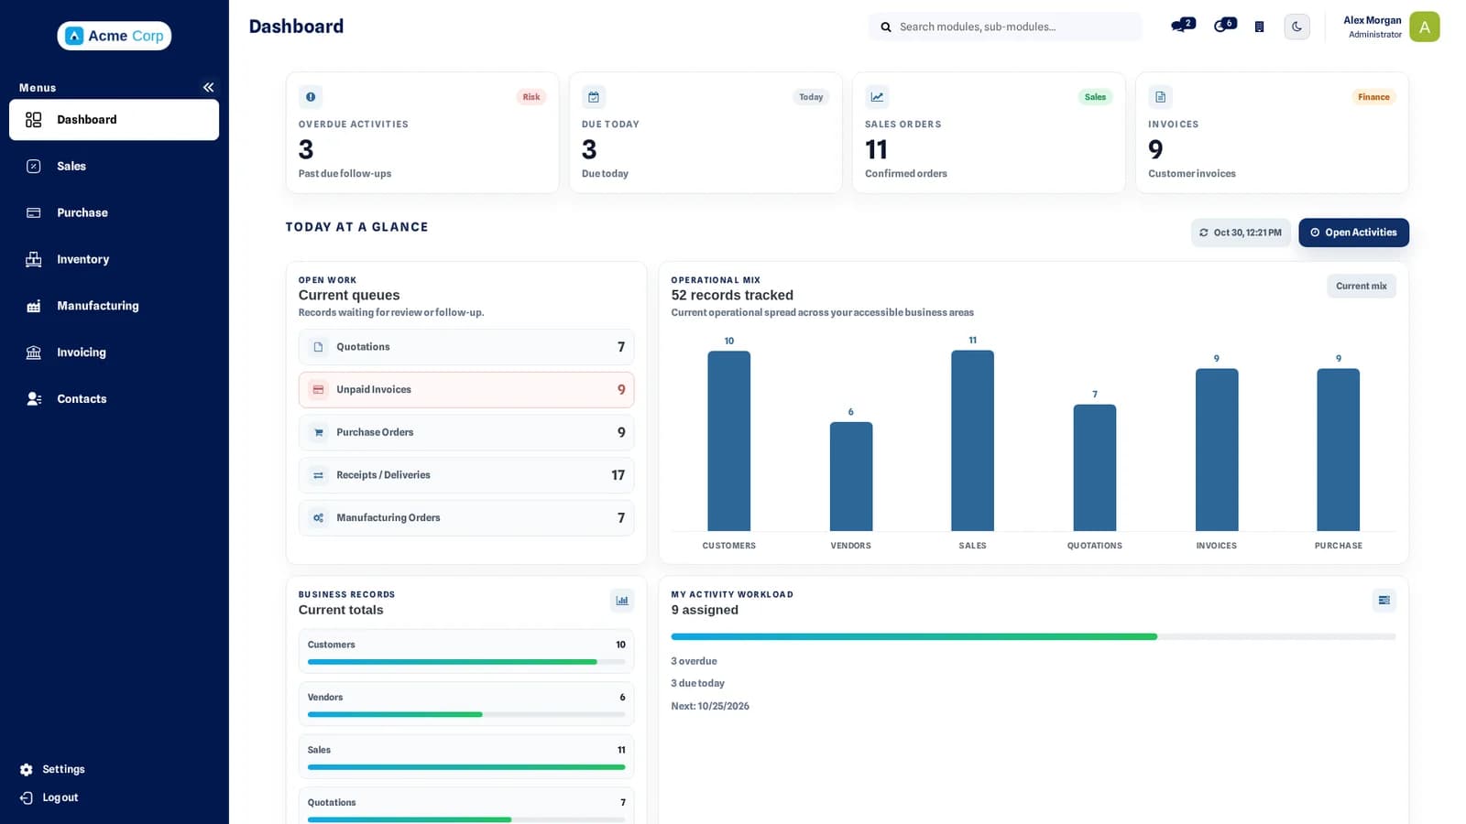Open the Quotations queue row

pos(466,347)
